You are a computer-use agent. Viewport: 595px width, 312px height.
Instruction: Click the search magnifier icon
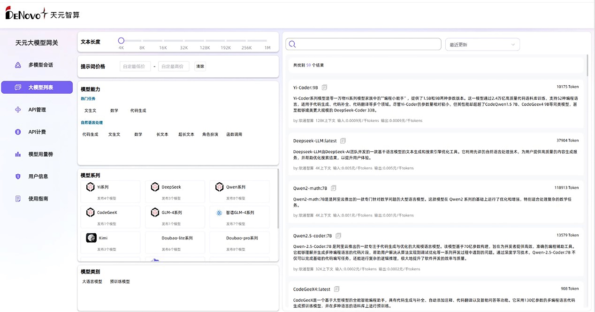(292, 44)
